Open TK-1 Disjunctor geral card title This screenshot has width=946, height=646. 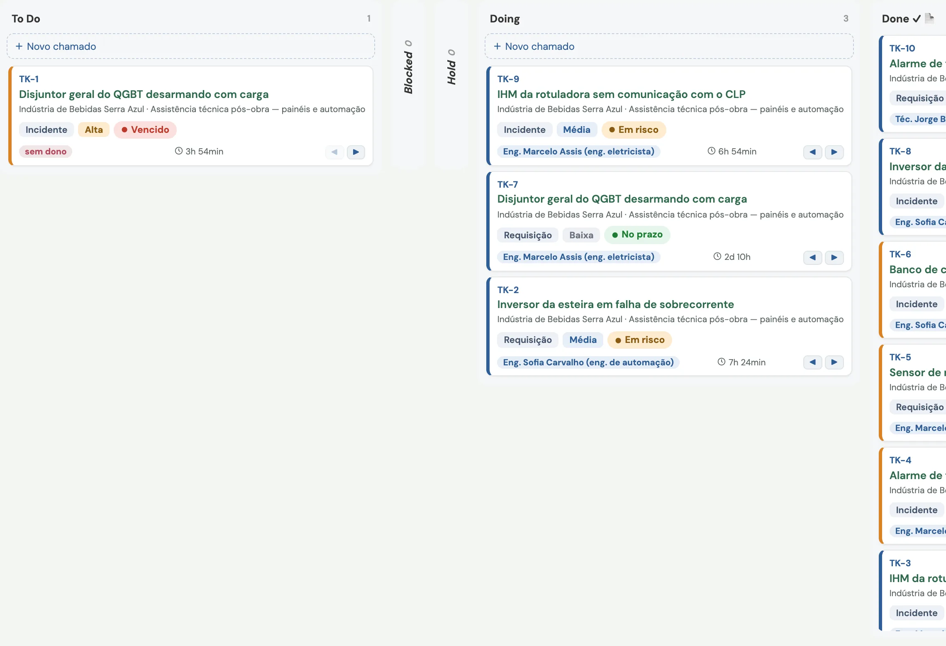(x=144, y=94)
